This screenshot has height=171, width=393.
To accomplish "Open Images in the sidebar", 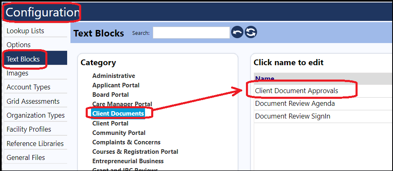I will (17, 73).
